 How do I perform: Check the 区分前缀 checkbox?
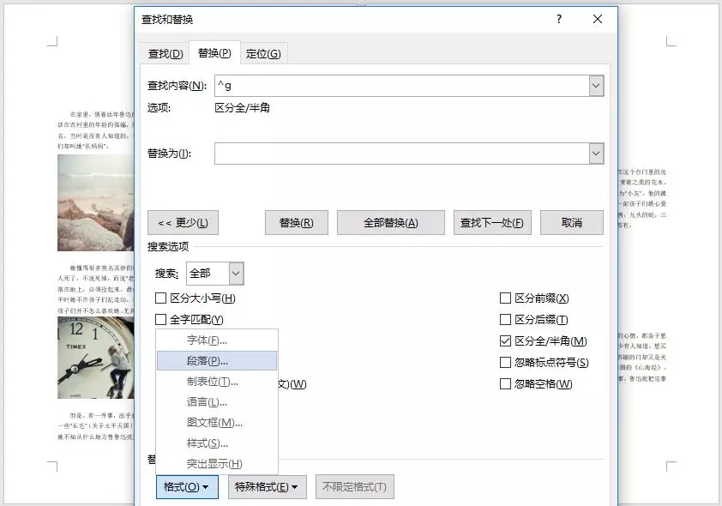pos(505,298)
